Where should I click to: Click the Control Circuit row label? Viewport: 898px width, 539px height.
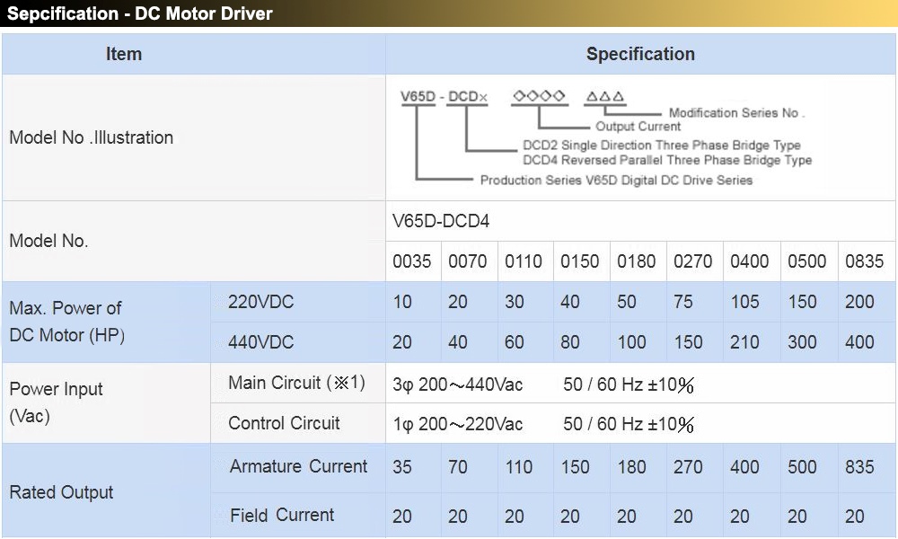click(x=284, y=423)
